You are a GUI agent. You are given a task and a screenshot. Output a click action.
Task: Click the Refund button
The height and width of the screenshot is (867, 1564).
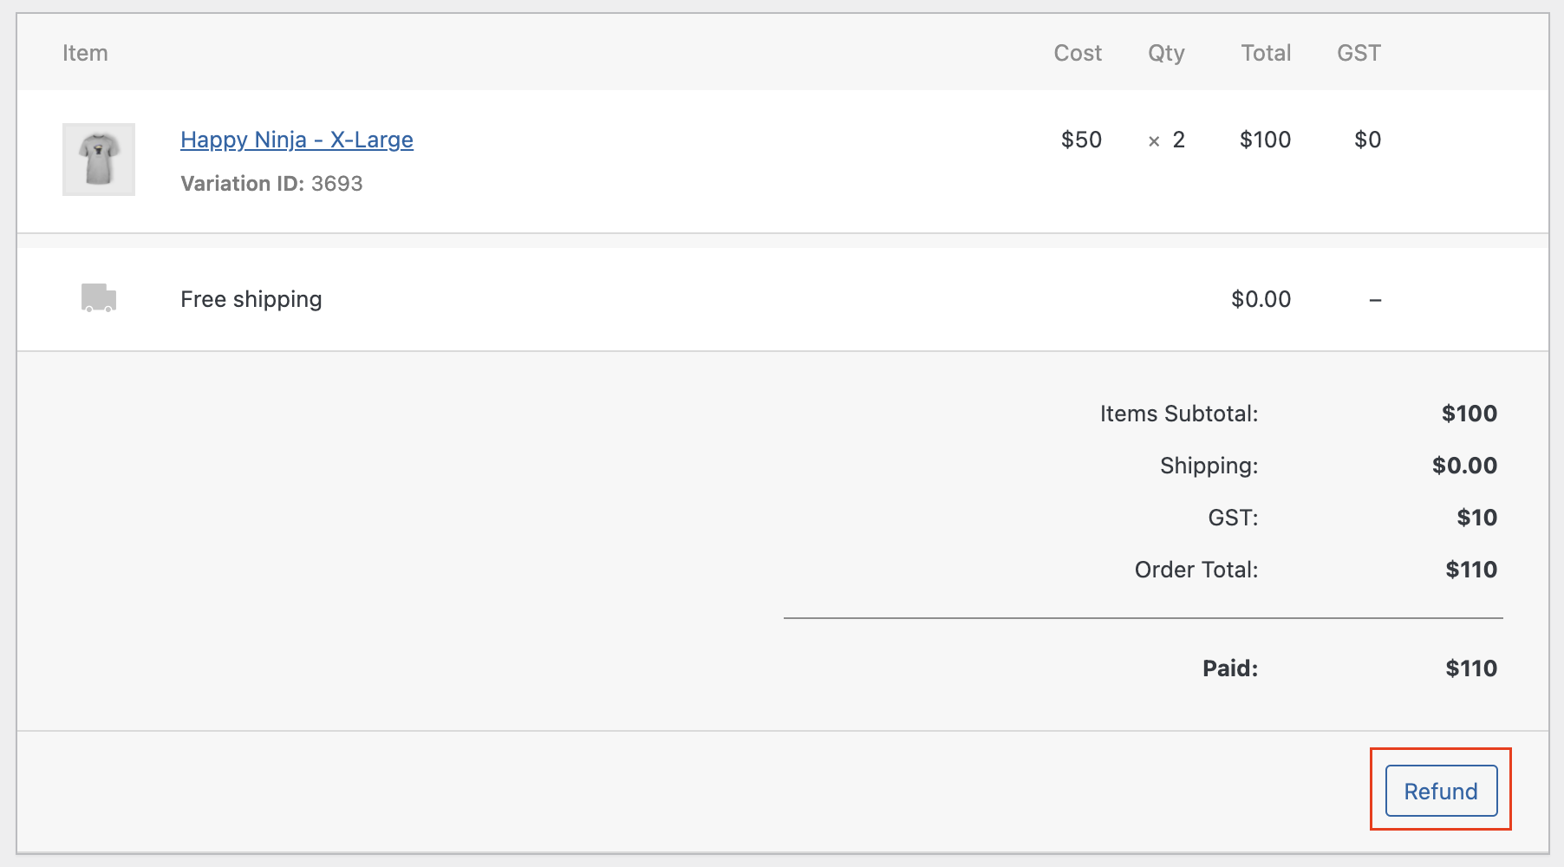tap(1441, 791)
